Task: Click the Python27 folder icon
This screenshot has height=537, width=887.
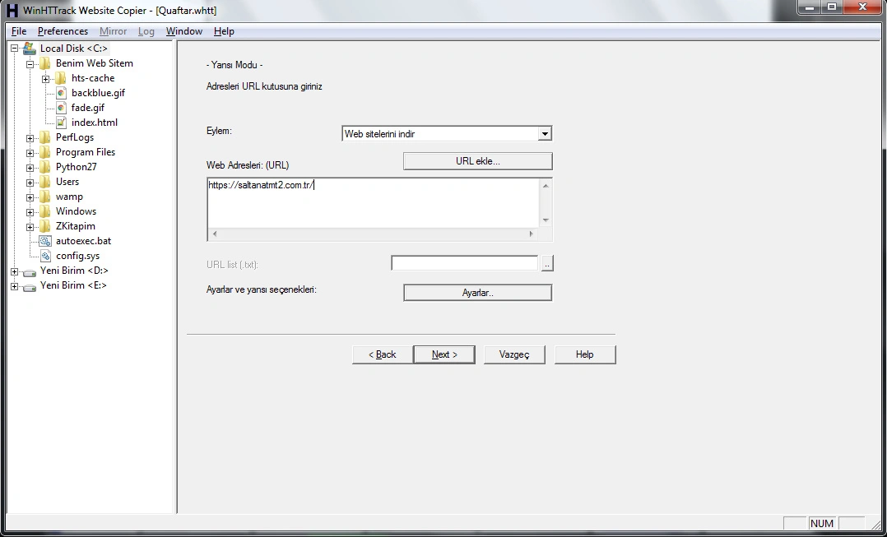Action: tap(44, 167)
